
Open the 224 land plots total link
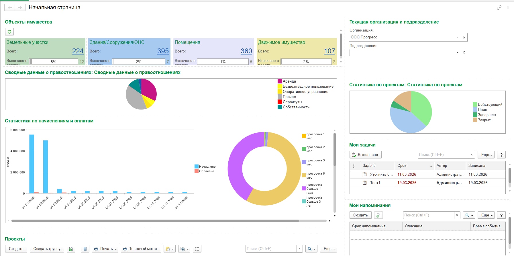pyautogui.click(x=78, y=51)
